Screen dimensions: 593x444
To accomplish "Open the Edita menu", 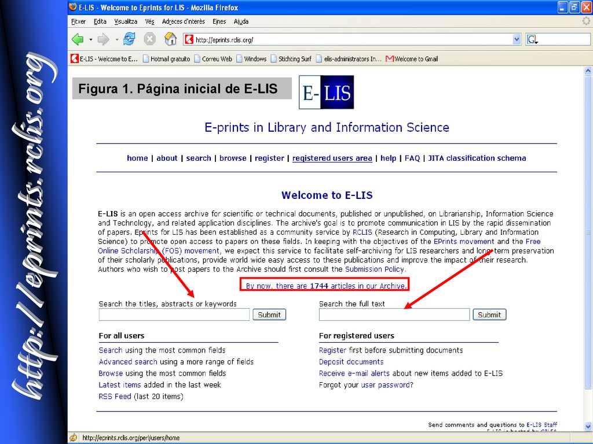I will pyautogui.click(x=100, y=21).
